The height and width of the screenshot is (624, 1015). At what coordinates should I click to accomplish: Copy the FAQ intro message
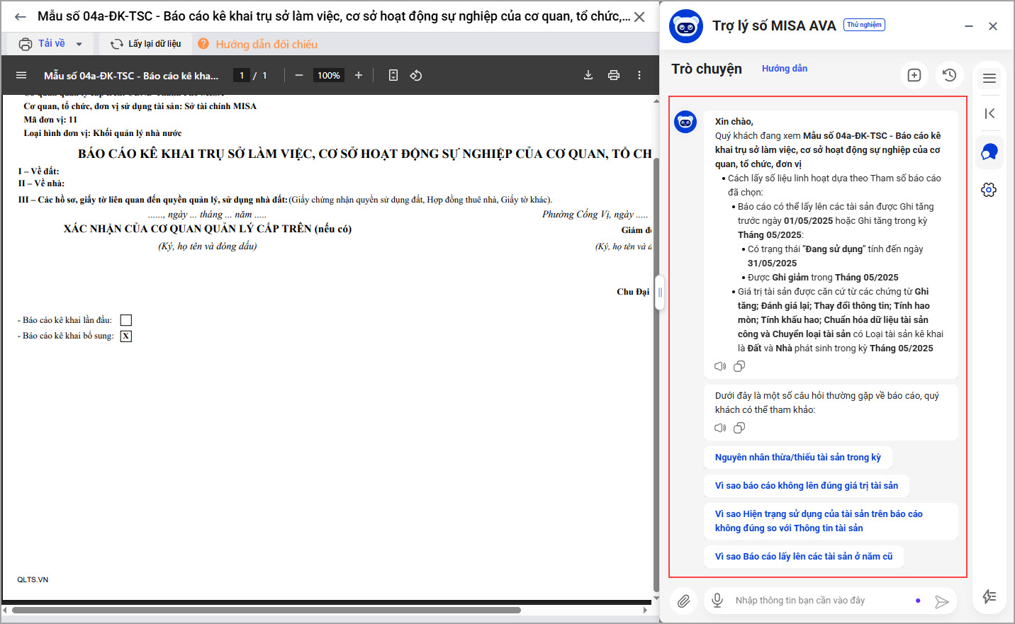[739, 428]
